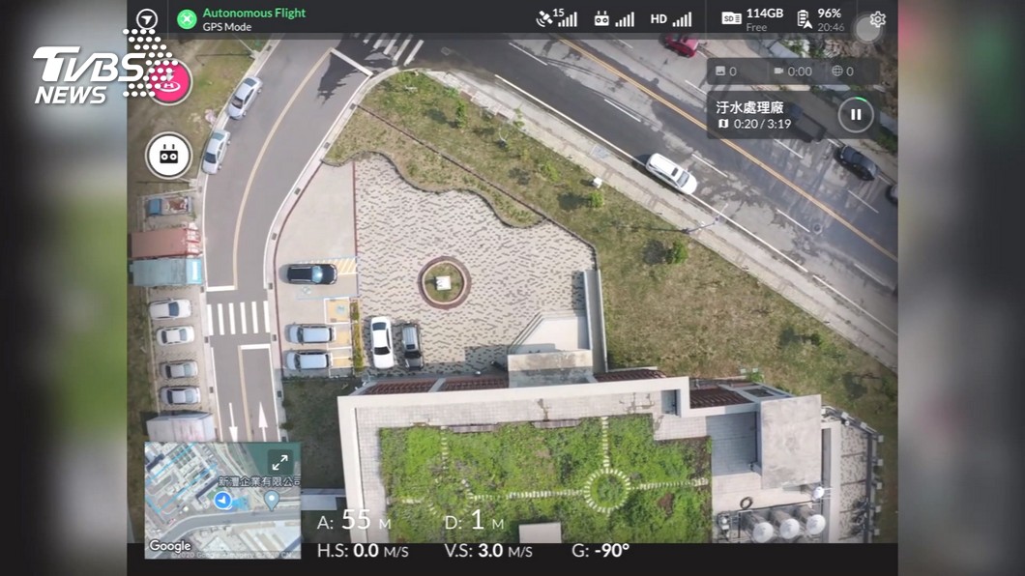Tap the pink return-to-home drone button
The image size is (1025, 576).
(x=169, y=81)
